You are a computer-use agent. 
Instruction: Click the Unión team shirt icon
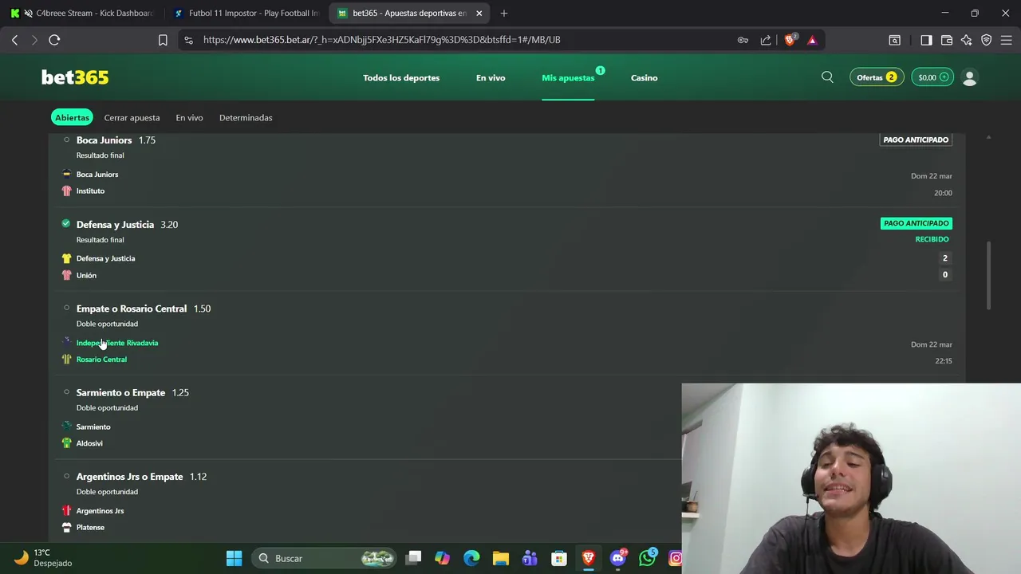click(66, 275)
